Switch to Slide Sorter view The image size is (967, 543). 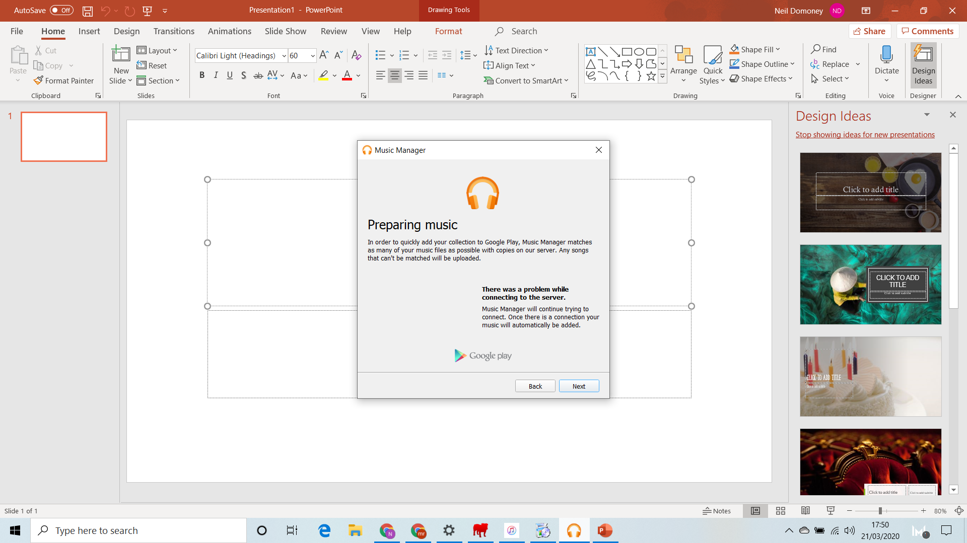tap(781, 511)
